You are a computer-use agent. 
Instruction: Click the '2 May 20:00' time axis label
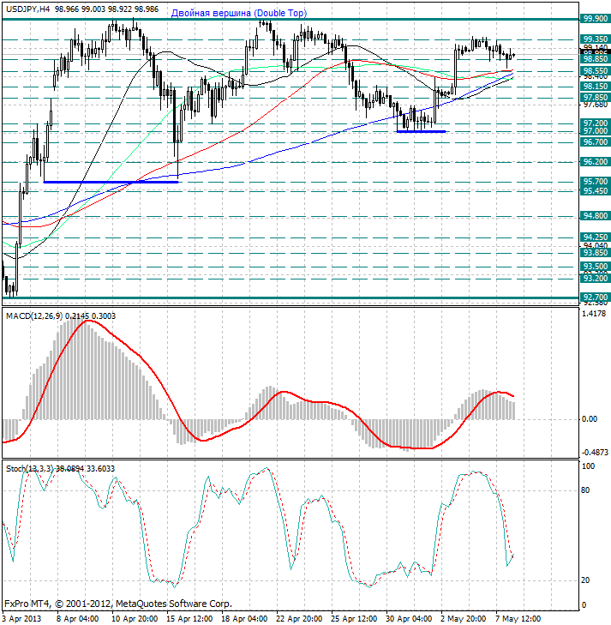(464, 619)
